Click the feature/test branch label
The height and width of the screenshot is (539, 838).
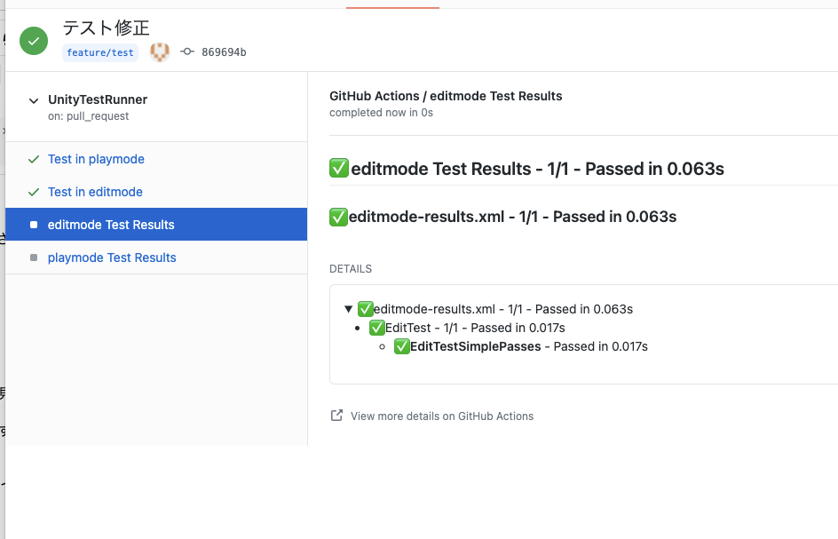(100, 52)
